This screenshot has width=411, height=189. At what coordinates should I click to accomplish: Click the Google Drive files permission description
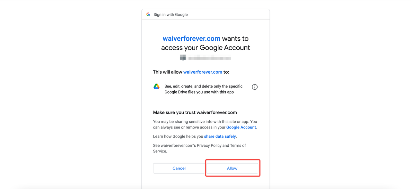pos(203,89)
